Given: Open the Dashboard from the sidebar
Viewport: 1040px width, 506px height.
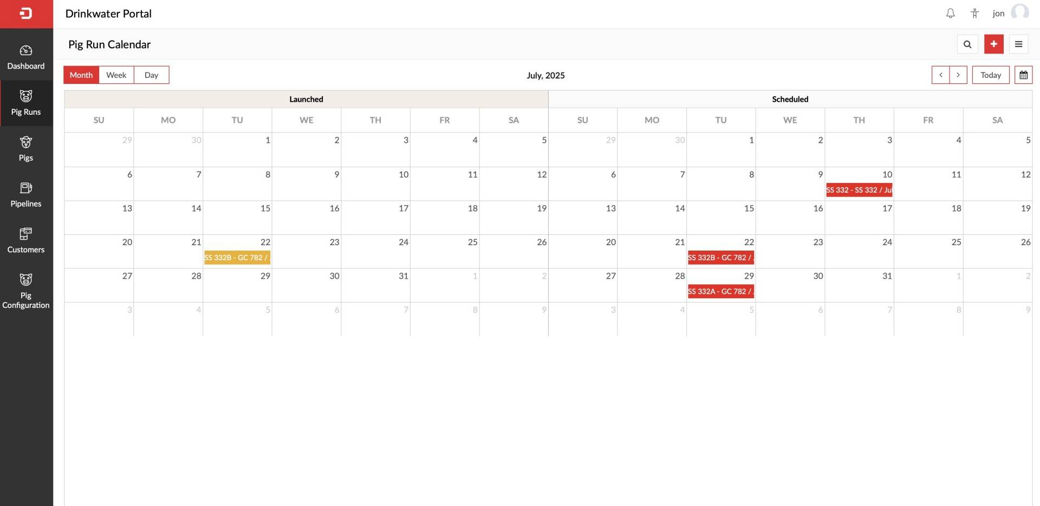Looking at the screenshot, I should (x=26, y=57).
